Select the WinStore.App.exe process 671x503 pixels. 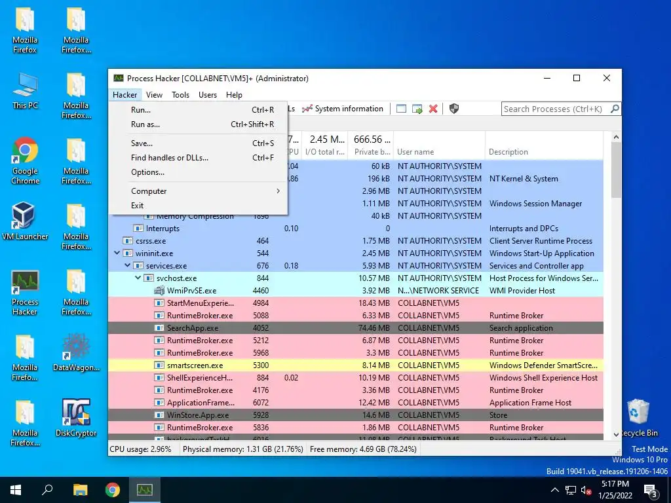click(x=356, y=415)
